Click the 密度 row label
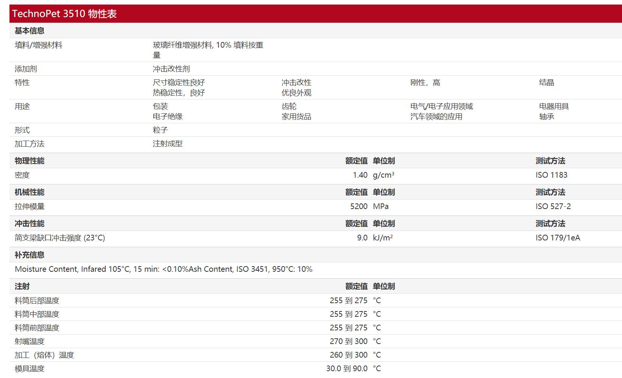The image size is (622, 378). click(22, 175)
